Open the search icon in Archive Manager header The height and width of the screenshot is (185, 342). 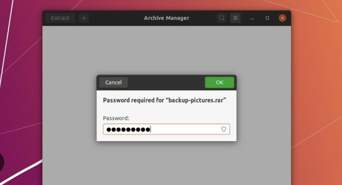(222, 18)
